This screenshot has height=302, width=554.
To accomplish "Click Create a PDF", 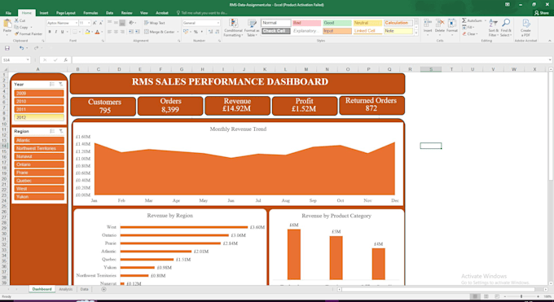I will 525,28.
